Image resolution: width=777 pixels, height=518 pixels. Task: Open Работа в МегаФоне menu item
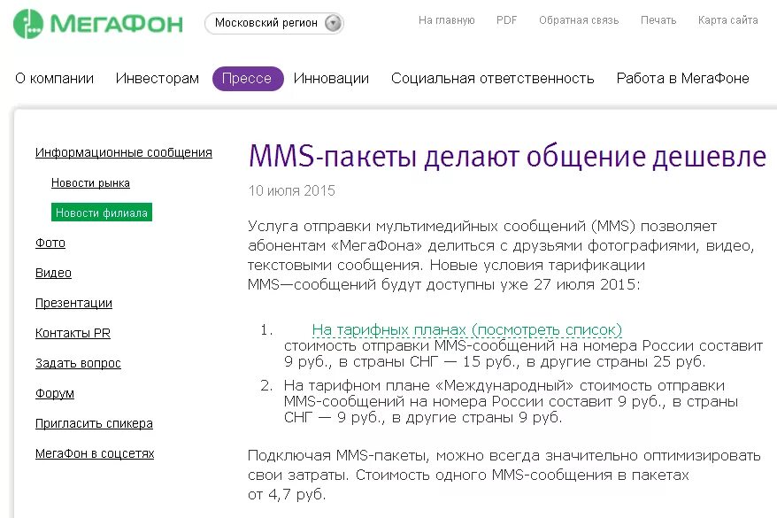[683, 78]
